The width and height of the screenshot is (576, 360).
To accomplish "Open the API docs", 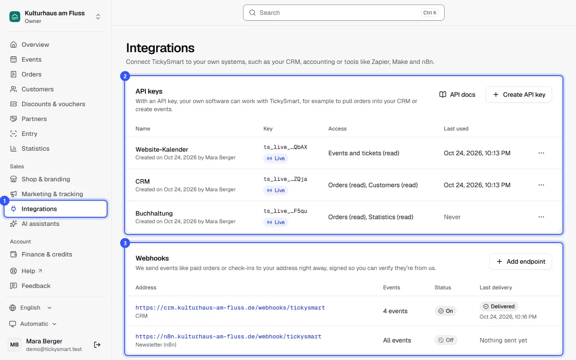I will point(457,94).
